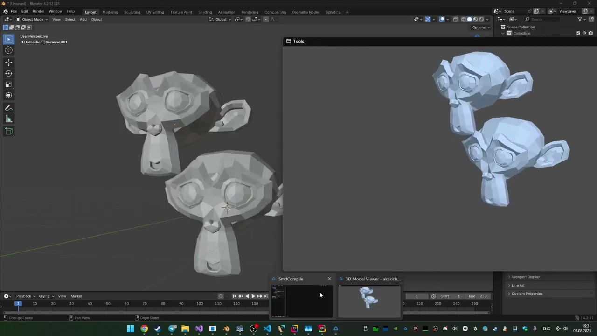Uncheck Collection exclude checkbox in outliner
Screen dimensions: 597x336
click(x=578, y=33)
